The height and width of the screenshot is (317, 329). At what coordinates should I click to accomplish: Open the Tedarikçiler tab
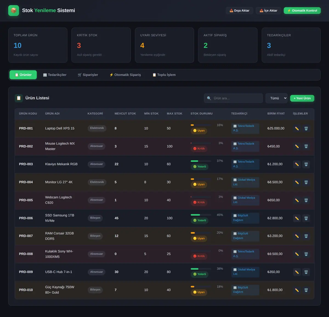[x=55, y=75]
